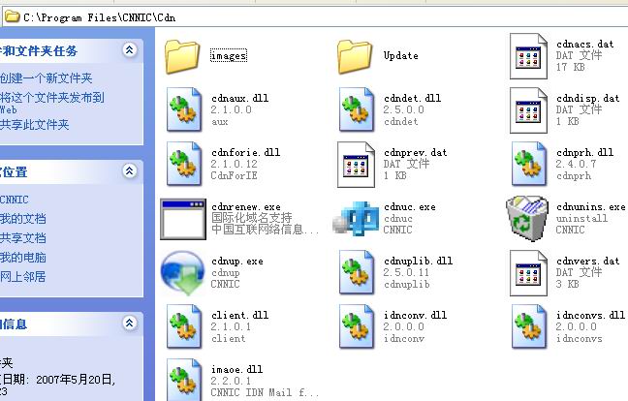Select the cdndet.dll file icon
The width and height of the screenshot is (628, 401).
356,110
